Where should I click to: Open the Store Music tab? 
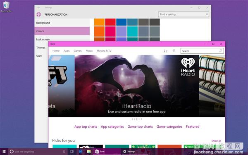(x=89, y=51)
